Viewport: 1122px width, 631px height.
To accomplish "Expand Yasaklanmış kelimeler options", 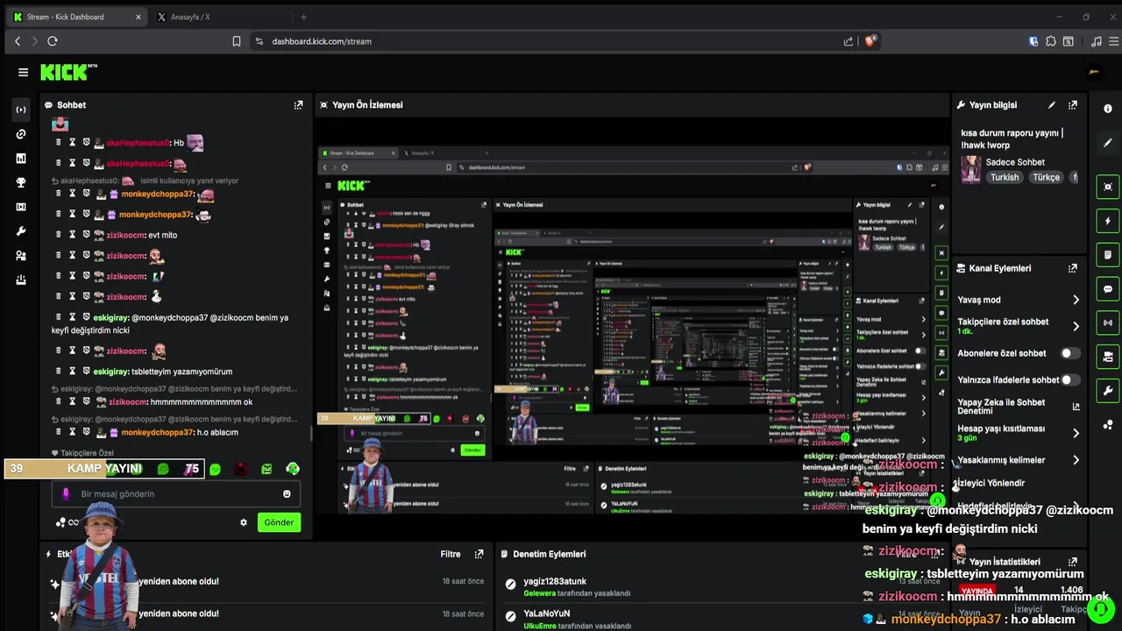I will [1076, 460].
